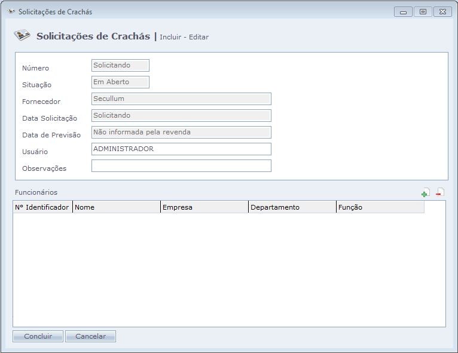Click the Observações text field
The image size is (458, 353).
(x=181, y=166)
